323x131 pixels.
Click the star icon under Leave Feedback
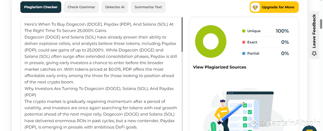[x=314, y=54]
